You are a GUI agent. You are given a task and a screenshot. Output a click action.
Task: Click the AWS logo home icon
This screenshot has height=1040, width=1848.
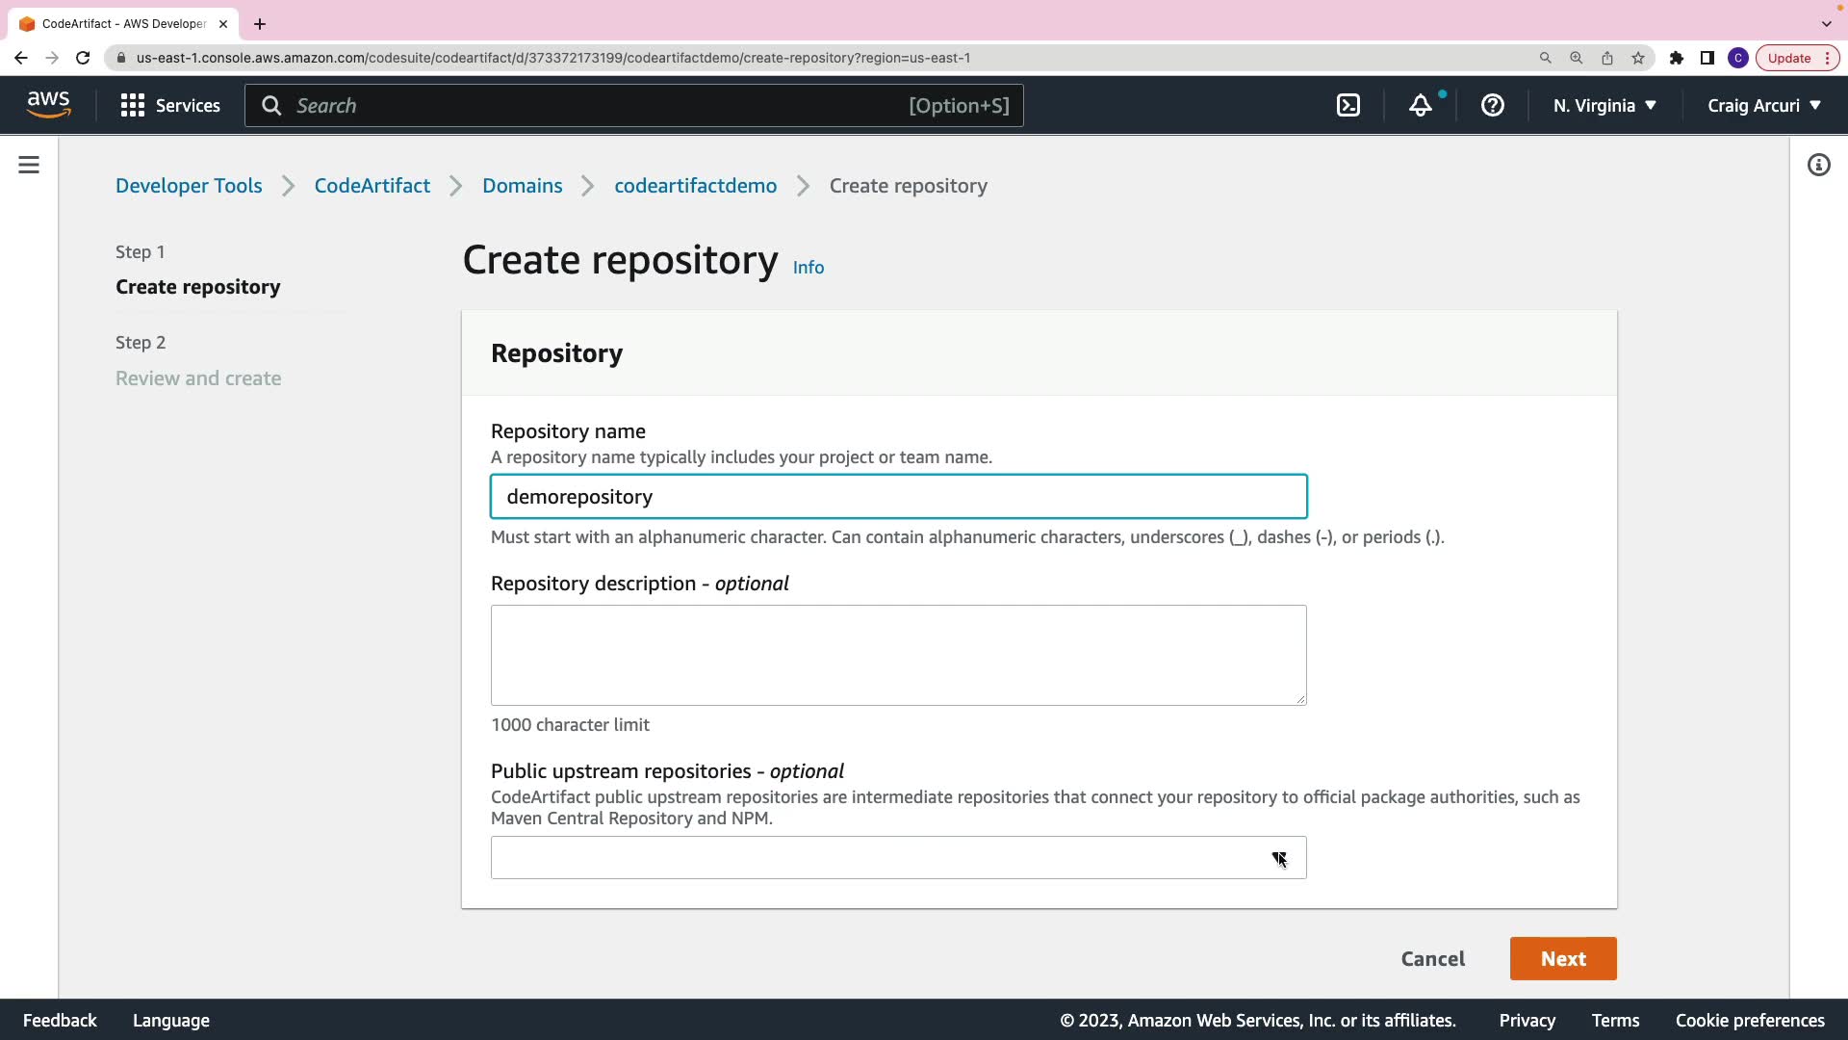pos(48,105)
